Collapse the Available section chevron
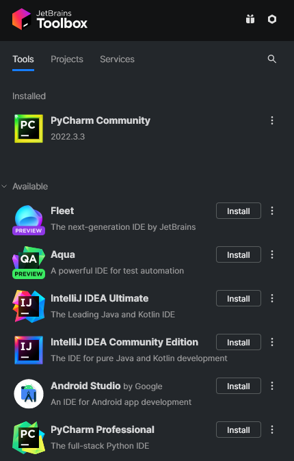The image size is (294, 461). coord(4,187)
